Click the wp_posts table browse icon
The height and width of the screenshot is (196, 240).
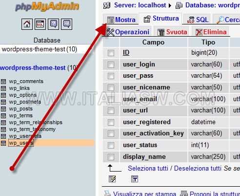tap(3, 109)
